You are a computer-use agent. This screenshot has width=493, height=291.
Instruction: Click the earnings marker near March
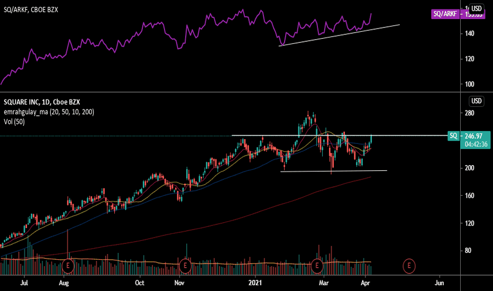click(317, 266)
